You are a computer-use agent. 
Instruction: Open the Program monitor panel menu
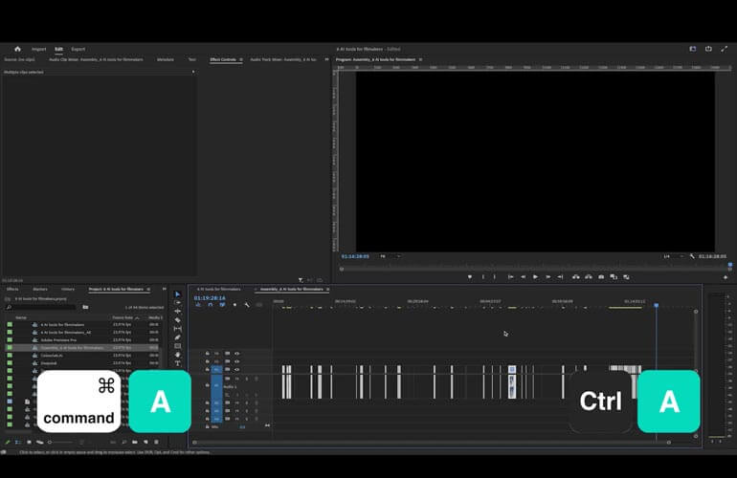click(x=420, y=59)
